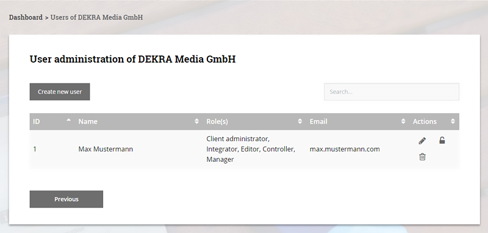488x233 pixels.
Task: Click the Create new user button
Action: point(60,91)
